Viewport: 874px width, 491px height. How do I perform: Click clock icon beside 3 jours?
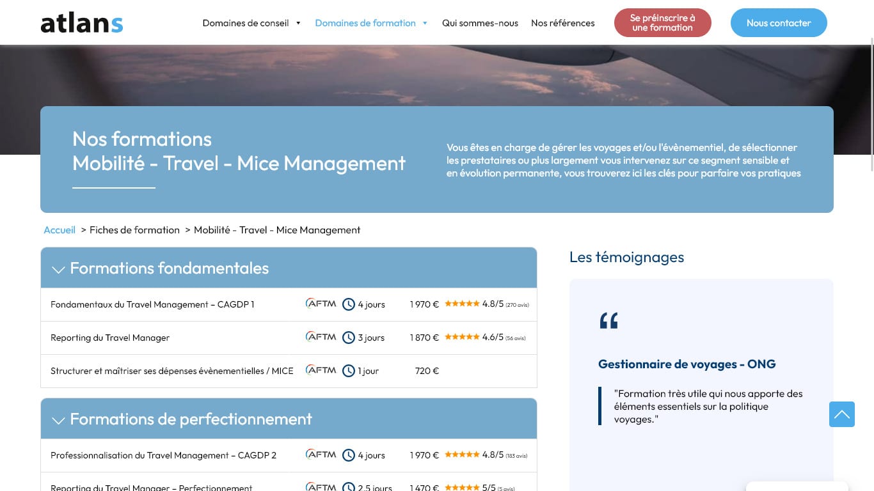[x=349, y=338]
